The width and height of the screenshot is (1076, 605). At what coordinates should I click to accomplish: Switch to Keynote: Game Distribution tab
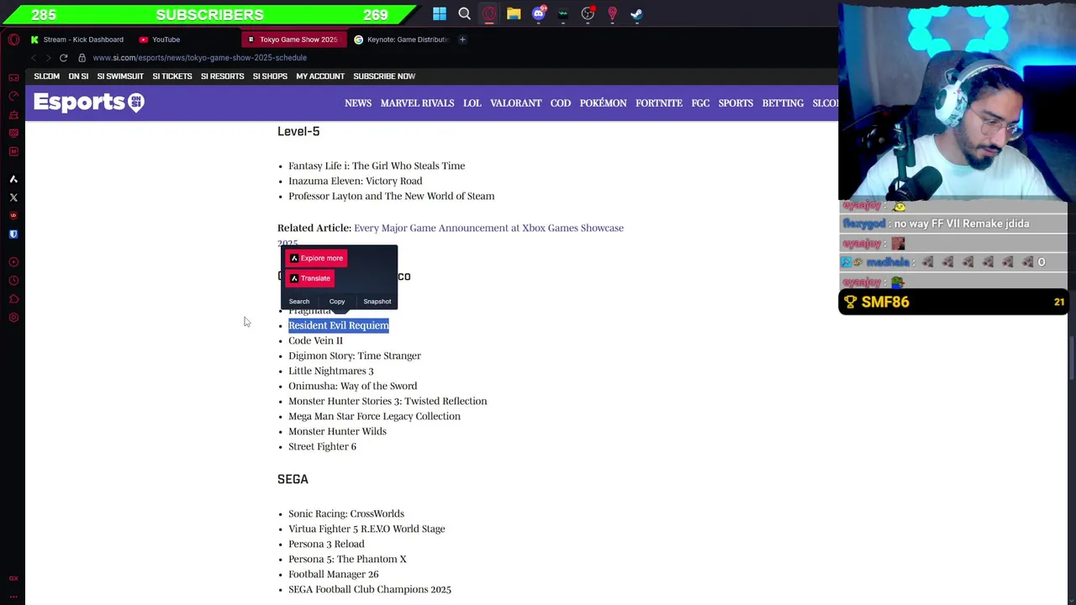pyautogui.click(x=403, y=39)
